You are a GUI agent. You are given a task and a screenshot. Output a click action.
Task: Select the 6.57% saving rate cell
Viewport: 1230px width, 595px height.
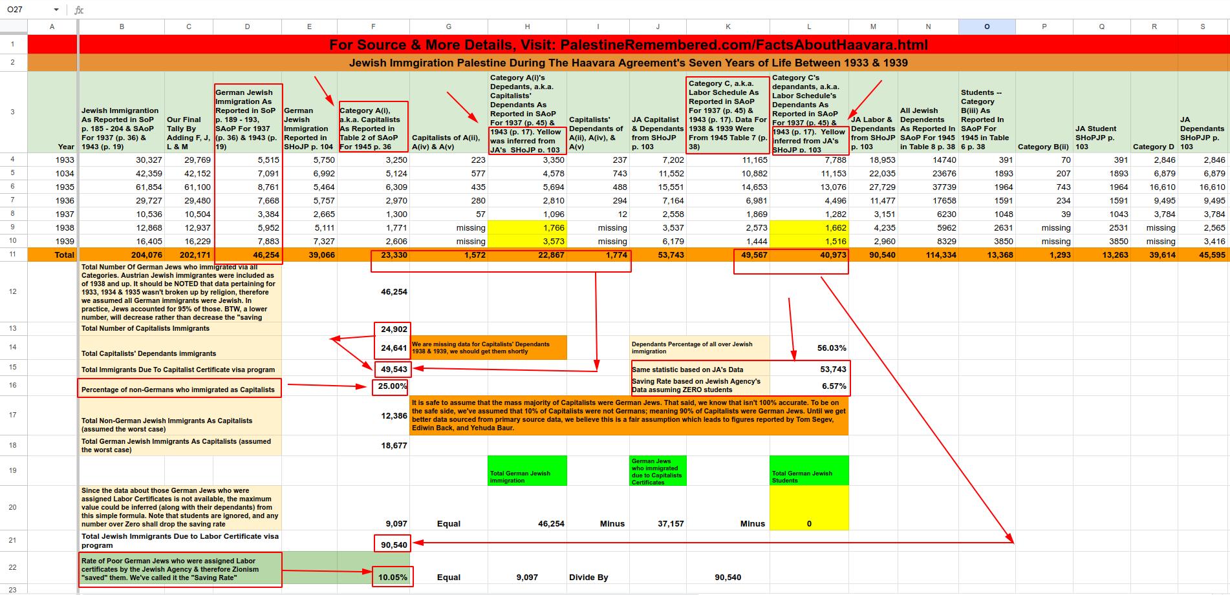809,386
